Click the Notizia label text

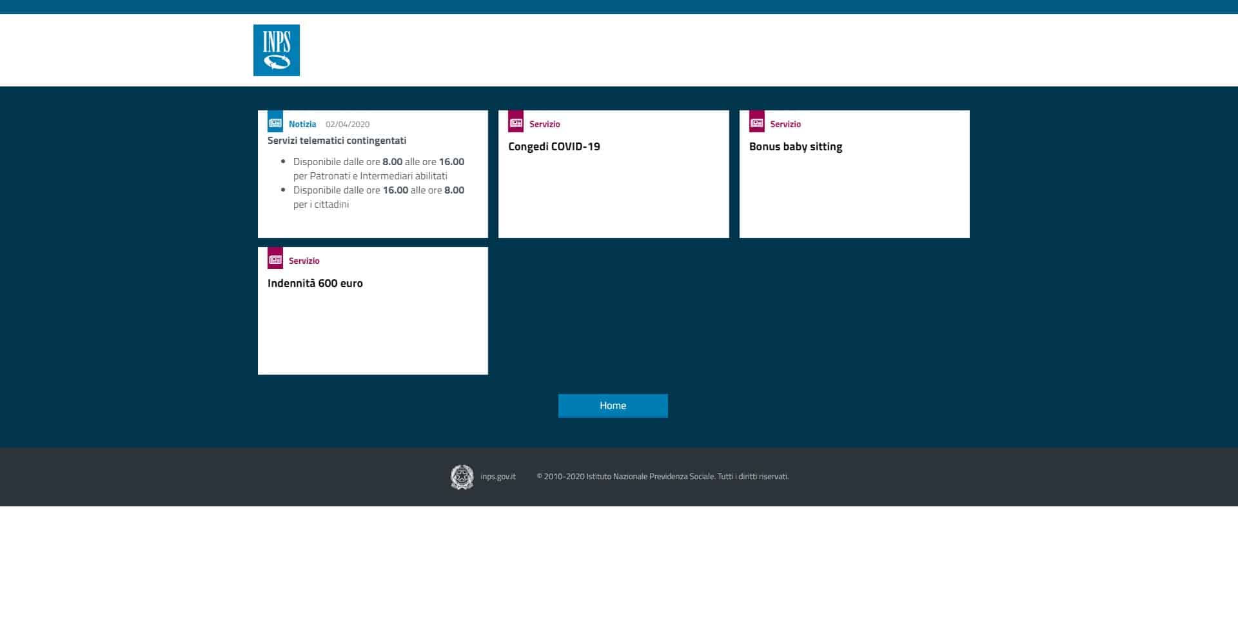302,124
